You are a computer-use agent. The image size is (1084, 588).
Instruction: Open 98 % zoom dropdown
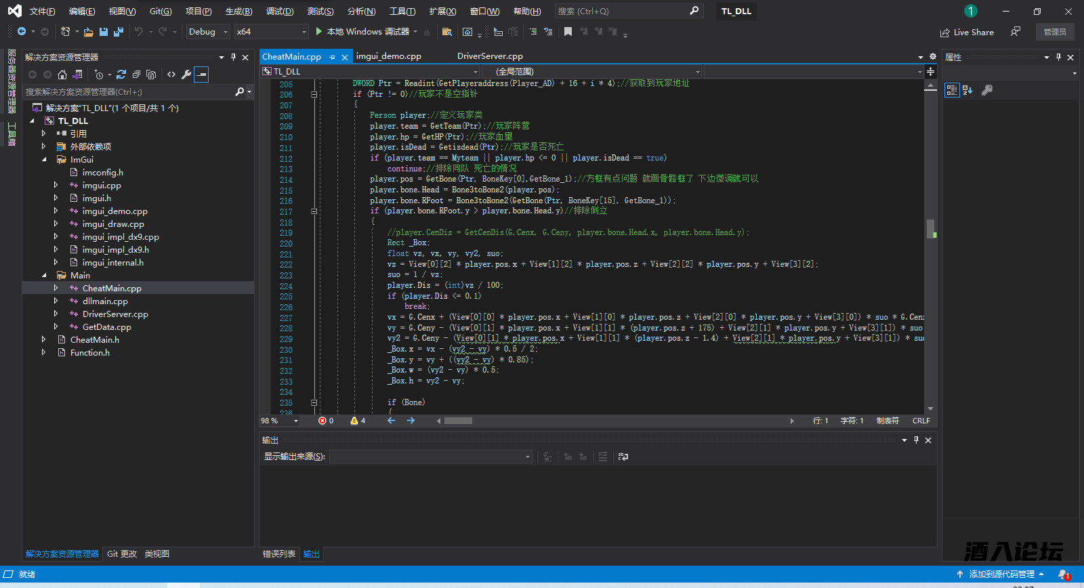click(x=280, y=421)
